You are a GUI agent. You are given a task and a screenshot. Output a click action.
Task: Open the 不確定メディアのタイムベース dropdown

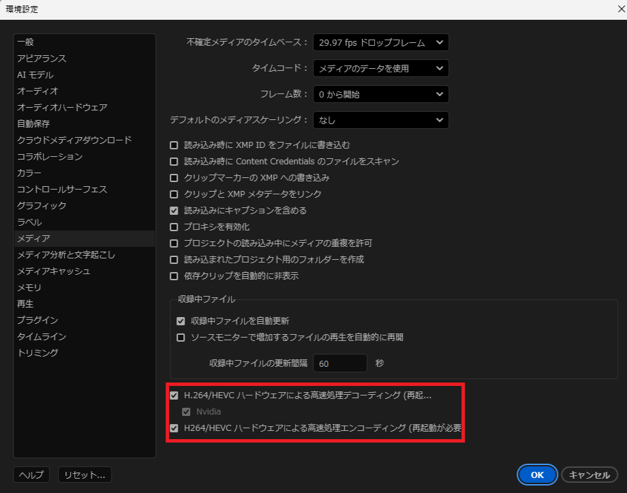coord(380,42)
